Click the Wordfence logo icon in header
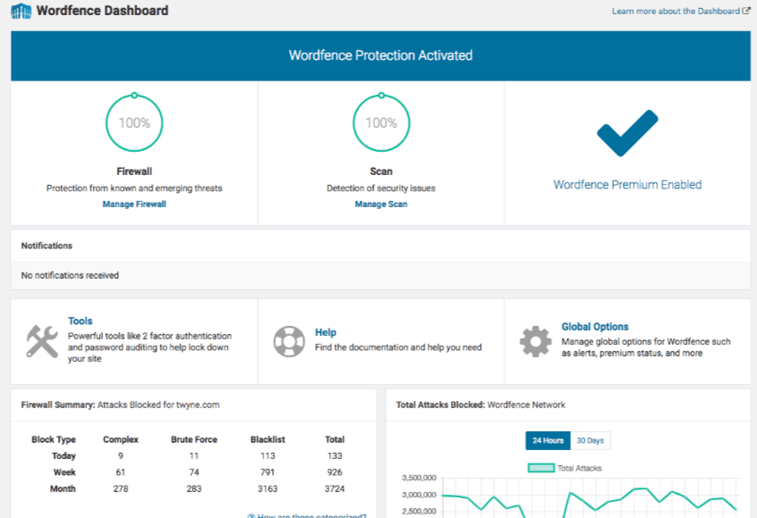This screenshot has height=518, width=757. (21, 11)
